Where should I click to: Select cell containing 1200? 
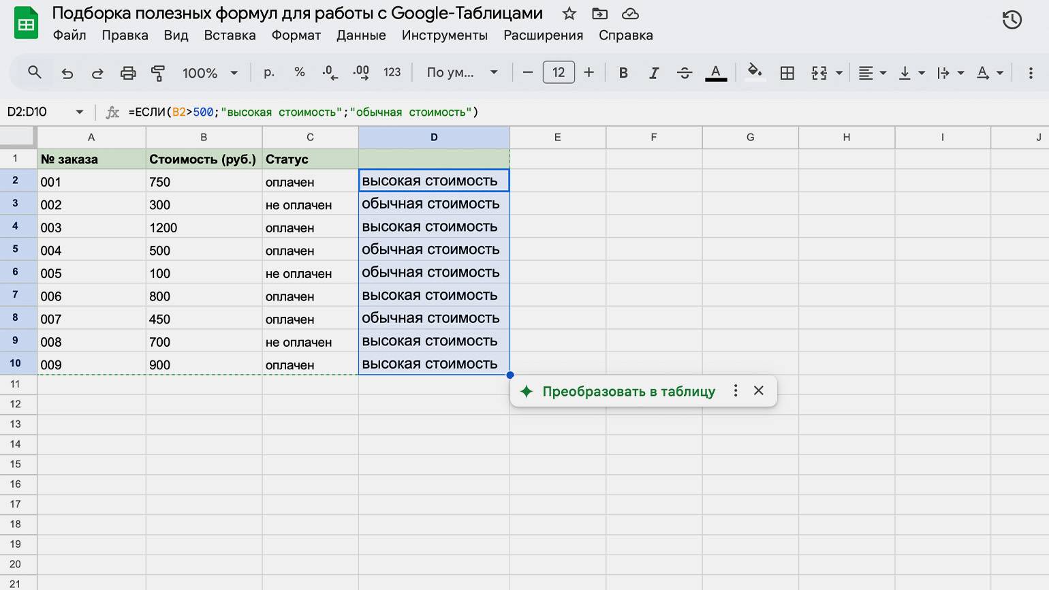pos(204,227)
